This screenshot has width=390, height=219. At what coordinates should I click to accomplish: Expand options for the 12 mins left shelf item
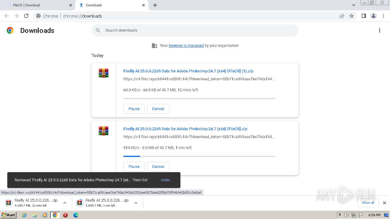(65, 203)
